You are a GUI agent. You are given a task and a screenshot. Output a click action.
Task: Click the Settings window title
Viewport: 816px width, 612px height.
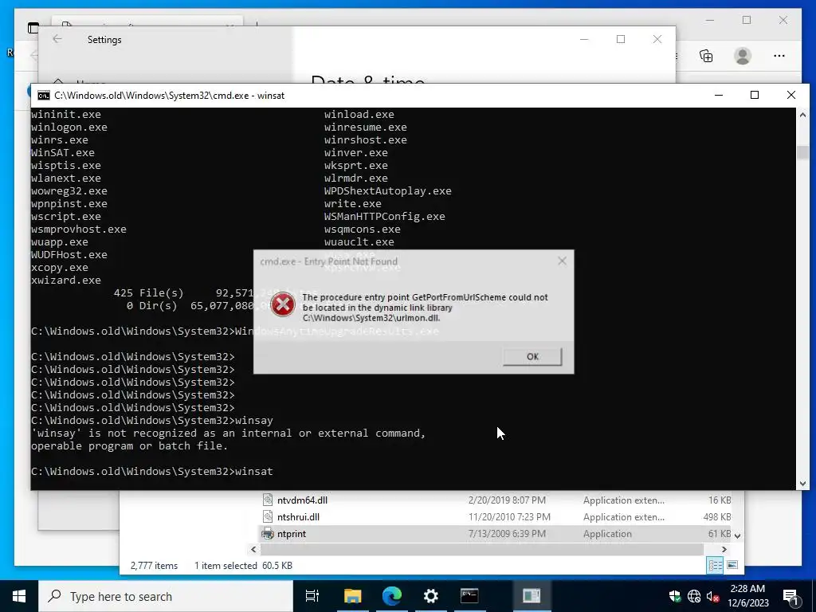pyautogui.click(x=104, y=40)
